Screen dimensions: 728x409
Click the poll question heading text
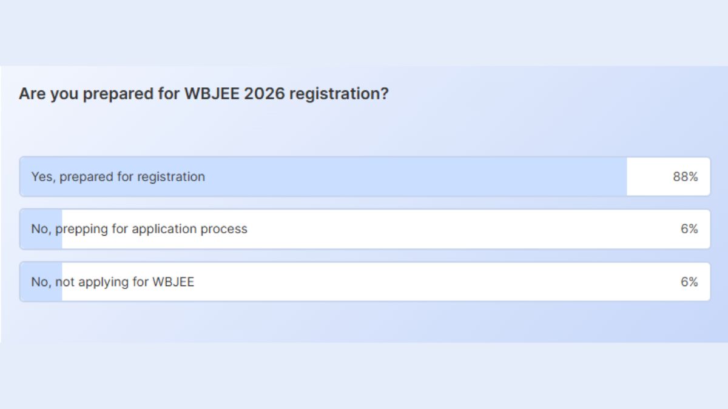click(204, 93)
